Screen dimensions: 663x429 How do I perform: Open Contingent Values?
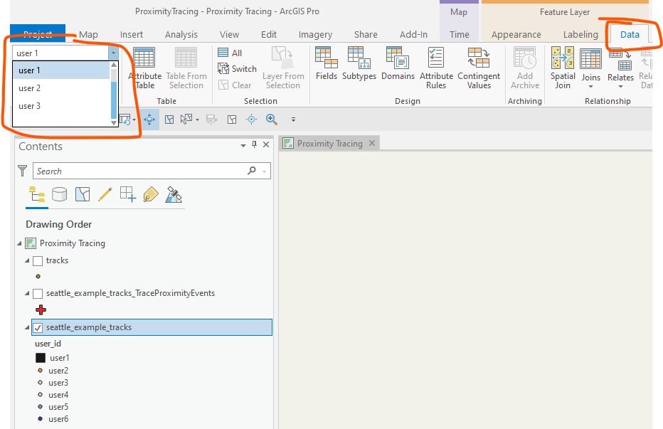pos(479,68)
